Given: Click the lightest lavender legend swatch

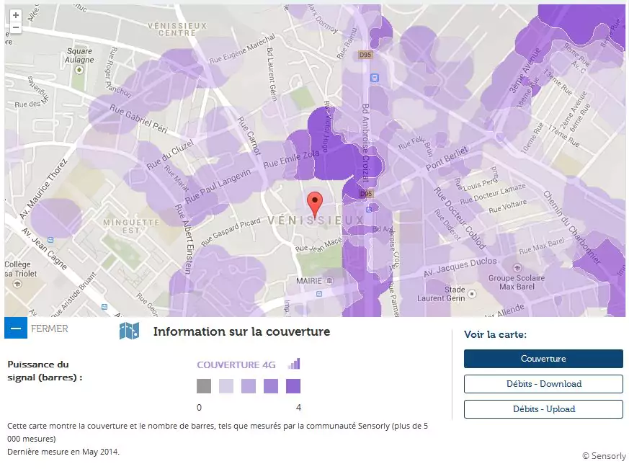Looking at the screenshot, I should (x=226, y=387).
